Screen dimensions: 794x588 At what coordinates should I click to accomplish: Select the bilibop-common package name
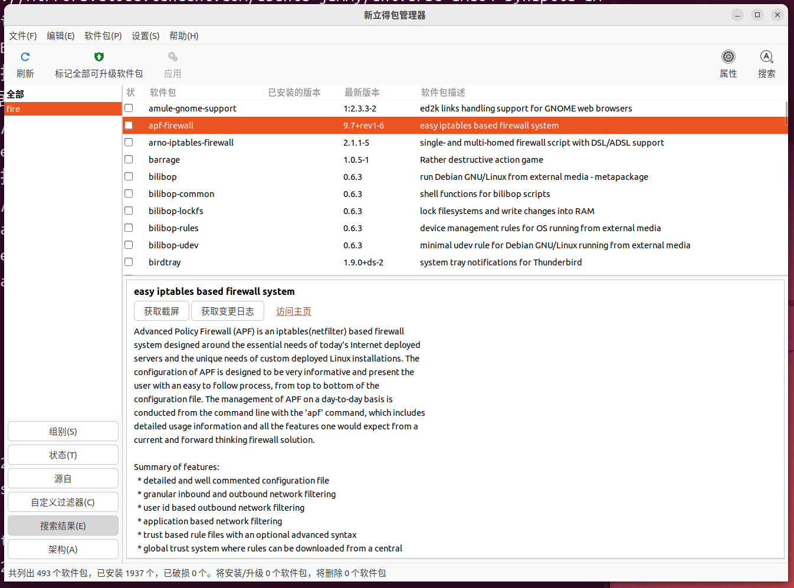181,194
